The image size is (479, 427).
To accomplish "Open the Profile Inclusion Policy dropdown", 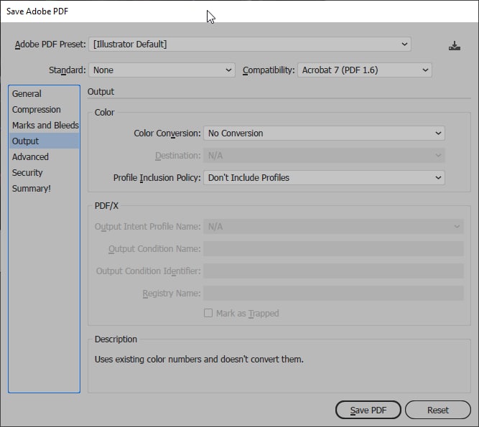I will pyautogui.click(x=324, y=178).
